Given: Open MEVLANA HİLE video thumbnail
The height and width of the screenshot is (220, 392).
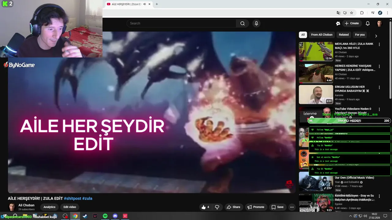Looking at the screenshot, I should pos(316,51).
